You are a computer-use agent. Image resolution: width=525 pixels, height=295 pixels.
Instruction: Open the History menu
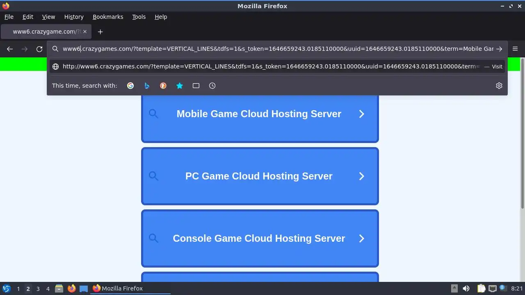[74, 17]
